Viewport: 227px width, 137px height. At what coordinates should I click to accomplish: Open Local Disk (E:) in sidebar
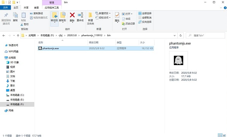point(15,100)
